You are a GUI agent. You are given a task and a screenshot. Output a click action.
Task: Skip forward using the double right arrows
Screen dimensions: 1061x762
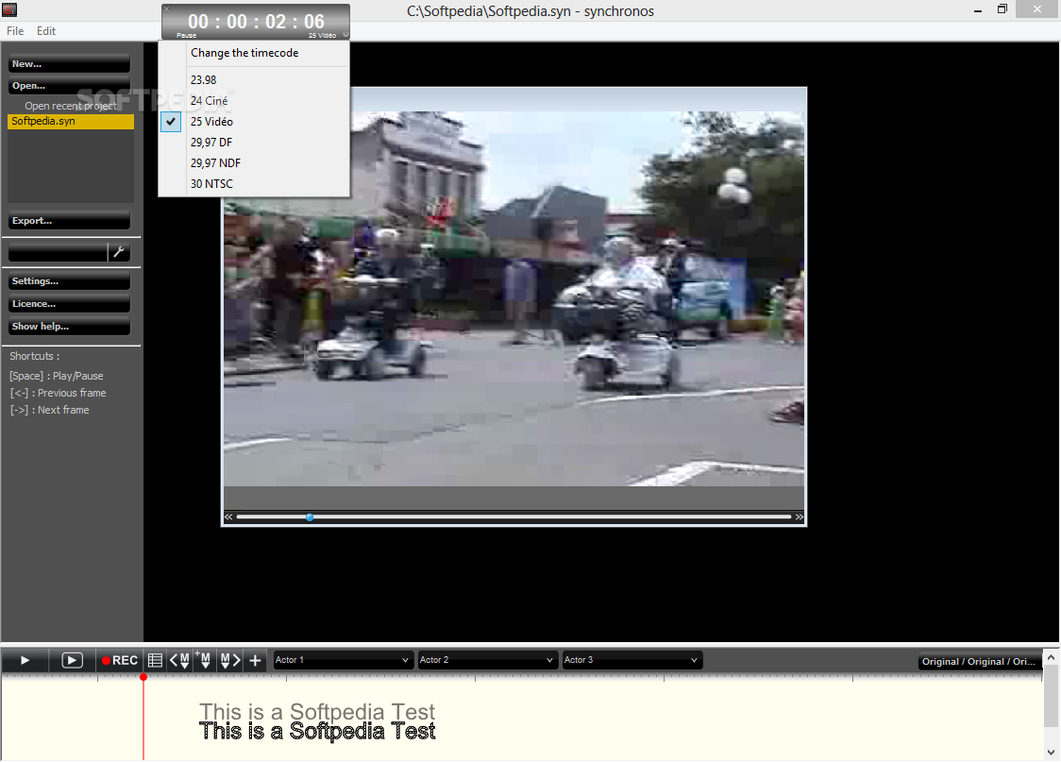click(x=800, y=517)
